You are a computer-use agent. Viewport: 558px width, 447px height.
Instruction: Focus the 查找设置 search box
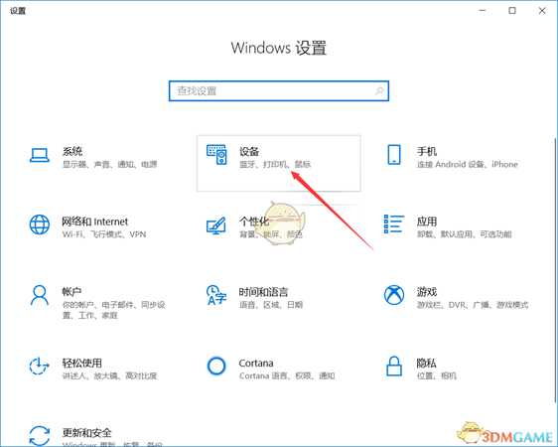(279, 91)
